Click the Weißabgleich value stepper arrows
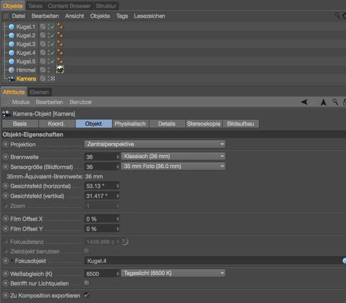This screenshot has height=303, width=346. pyautogui.click(x=118, y=274)
